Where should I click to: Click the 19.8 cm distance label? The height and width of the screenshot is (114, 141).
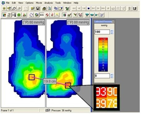pos(50,81)
